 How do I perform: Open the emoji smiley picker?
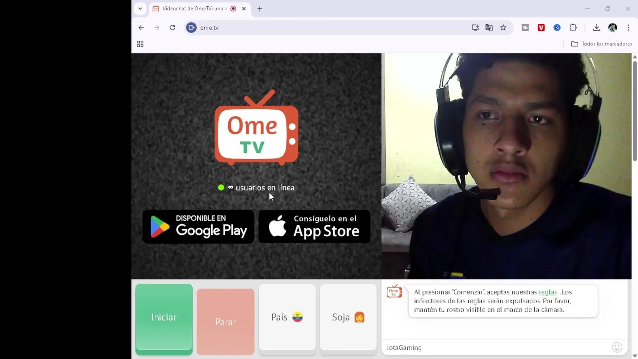[617, 347]
